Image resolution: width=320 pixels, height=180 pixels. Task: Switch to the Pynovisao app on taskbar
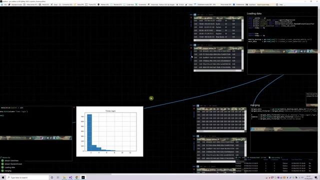tap(83, 177)
